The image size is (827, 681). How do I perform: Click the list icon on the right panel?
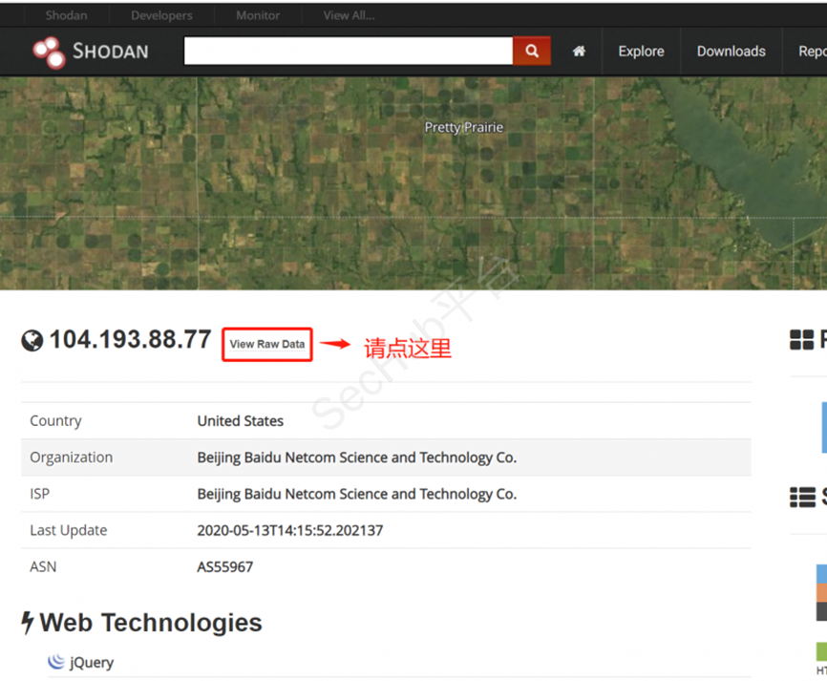[802, 497]
